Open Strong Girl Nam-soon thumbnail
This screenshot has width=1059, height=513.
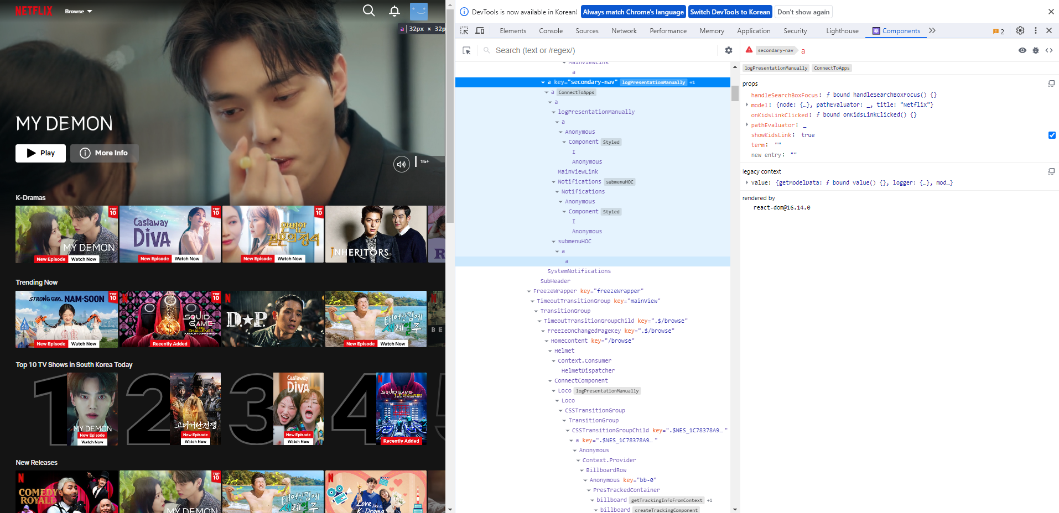pos(66,319)
